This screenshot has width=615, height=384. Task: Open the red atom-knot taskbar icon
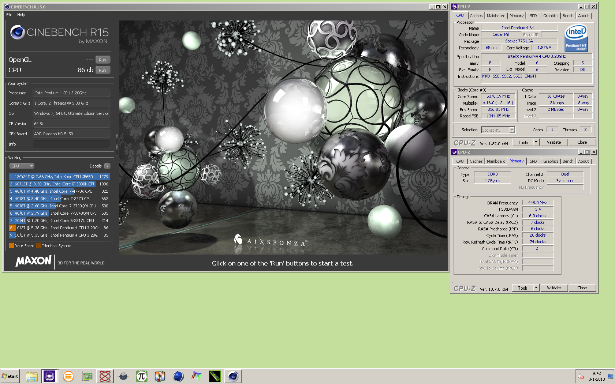105,376
